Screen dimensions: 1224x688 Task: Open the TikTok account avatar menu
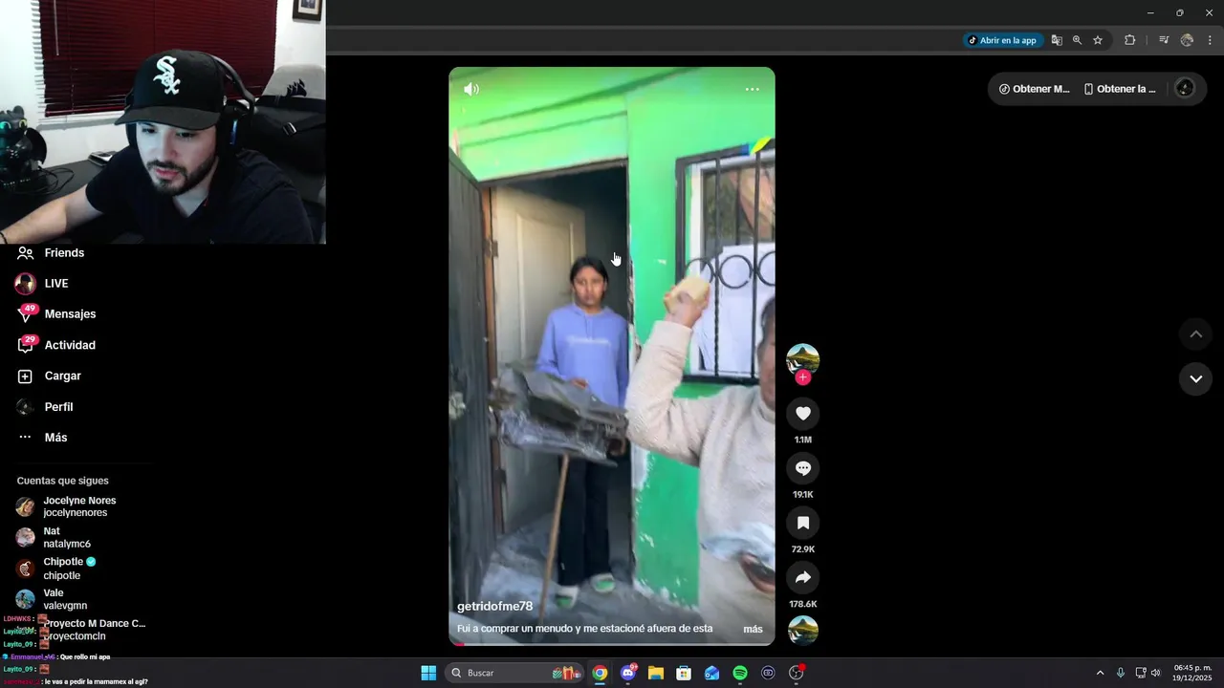click(x=1184, y=89)
